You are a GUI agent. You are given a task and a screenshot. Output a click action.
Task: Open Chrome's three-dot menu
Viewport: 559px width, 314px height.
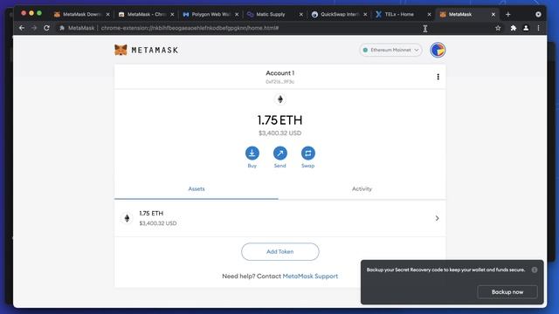[538, 28]
